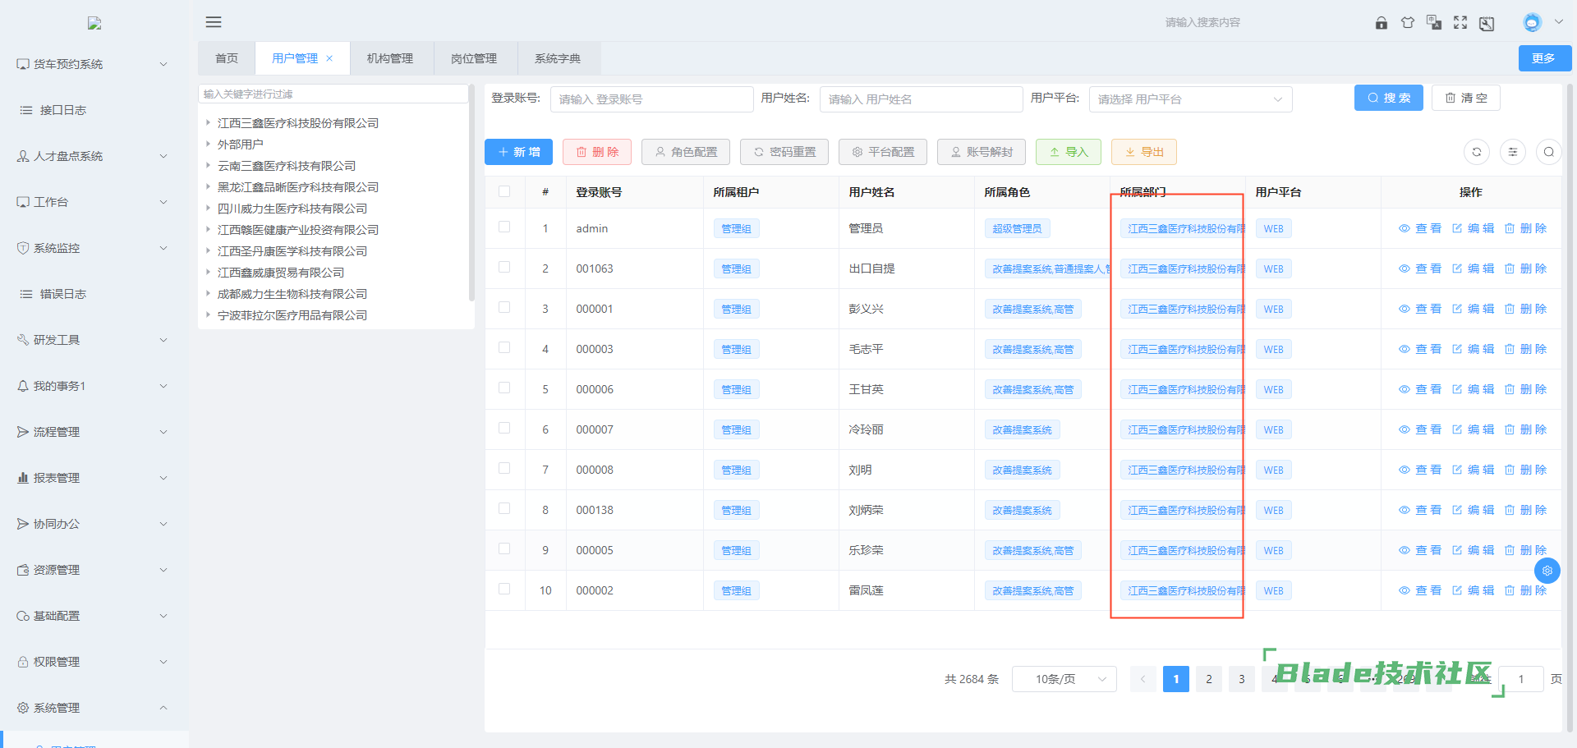The width and height of the screenshot is (1577, 748).
Task: Click the refresh table circular icon
Action: [1477, 152]
